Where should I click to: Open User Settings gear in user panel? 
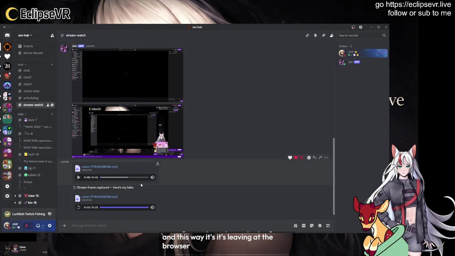(x=49, y=226)
